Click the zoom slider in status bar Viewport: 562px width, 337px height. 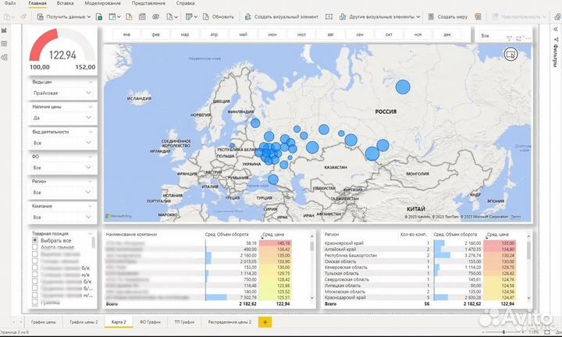click(503, 333)
